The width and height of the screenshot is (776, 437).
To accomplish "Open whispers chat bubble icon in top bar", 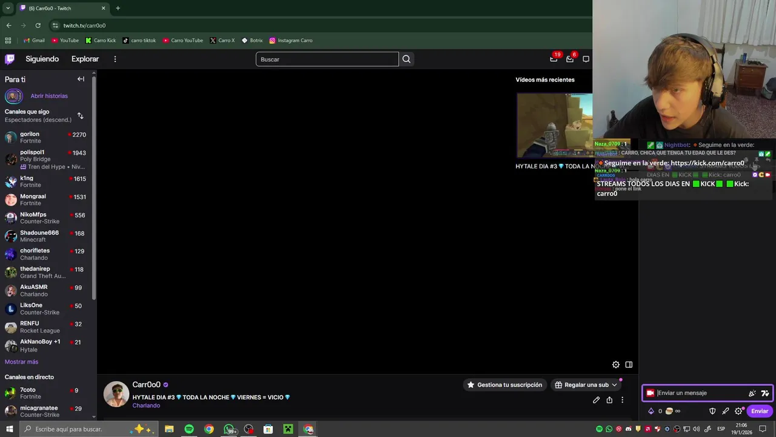I will coord(586,59).
